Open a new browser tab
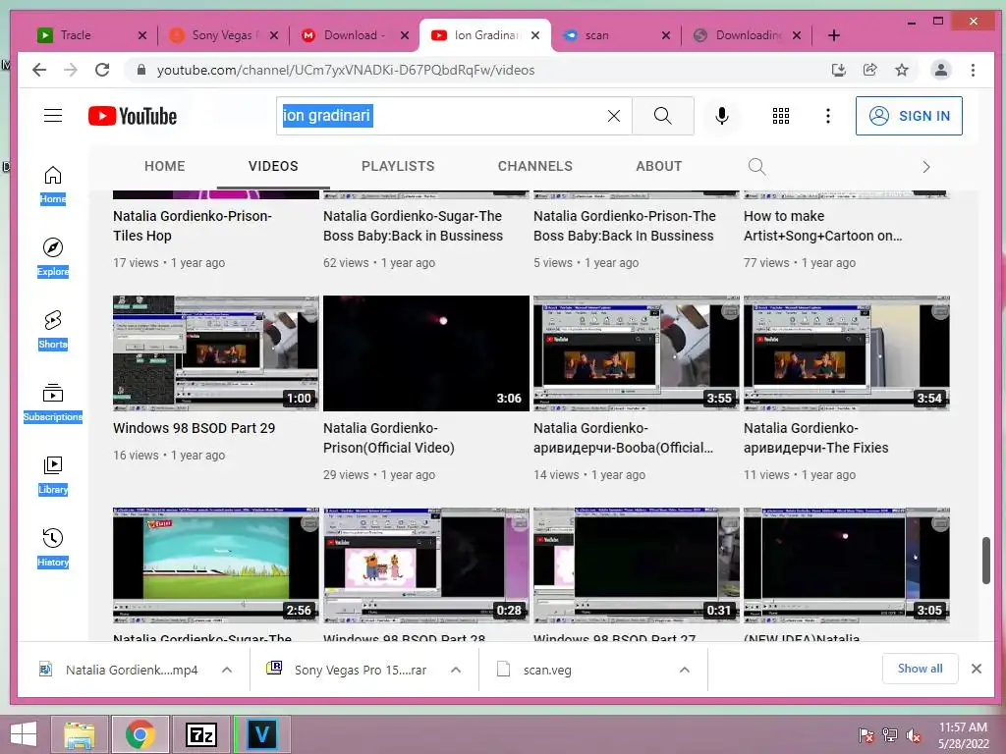This screenshot has width=1006, height=754. tap(833, 35)
